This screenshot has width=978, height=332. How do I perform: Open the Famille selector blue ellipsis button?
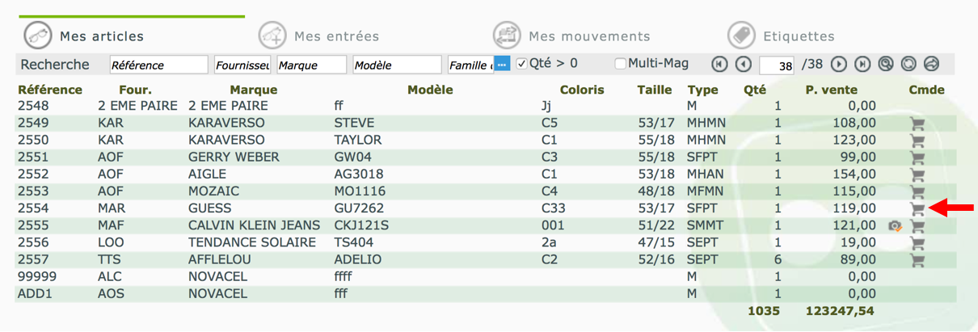(502, 65)
